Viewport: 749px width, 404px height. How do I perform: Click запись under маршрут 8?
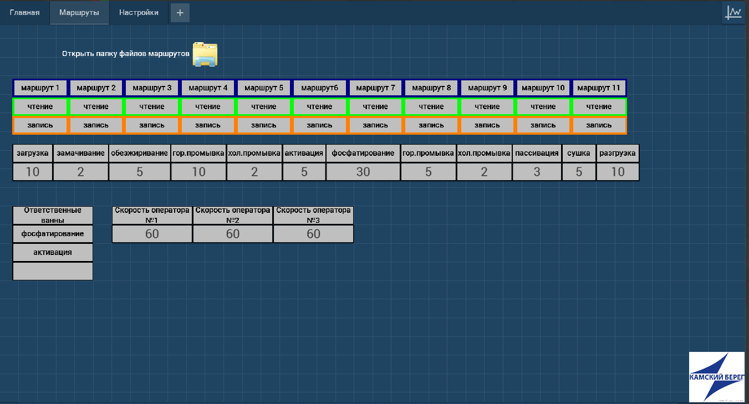[x=431, y=125]
